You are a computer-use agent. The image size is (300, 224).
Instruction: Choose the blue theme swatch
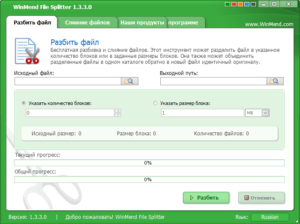coord(246,4)
